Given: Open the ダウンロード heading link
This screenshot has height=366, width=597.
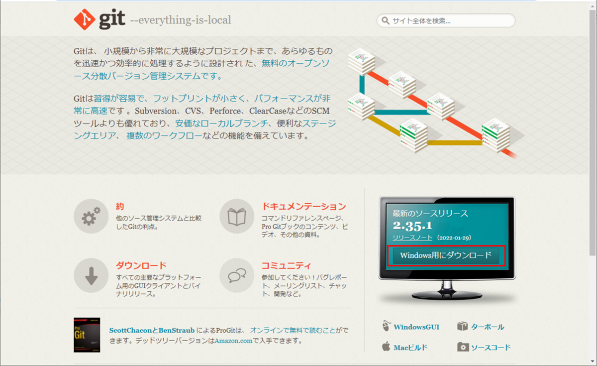Looking at the screenshot, I should tap(141, 265).
